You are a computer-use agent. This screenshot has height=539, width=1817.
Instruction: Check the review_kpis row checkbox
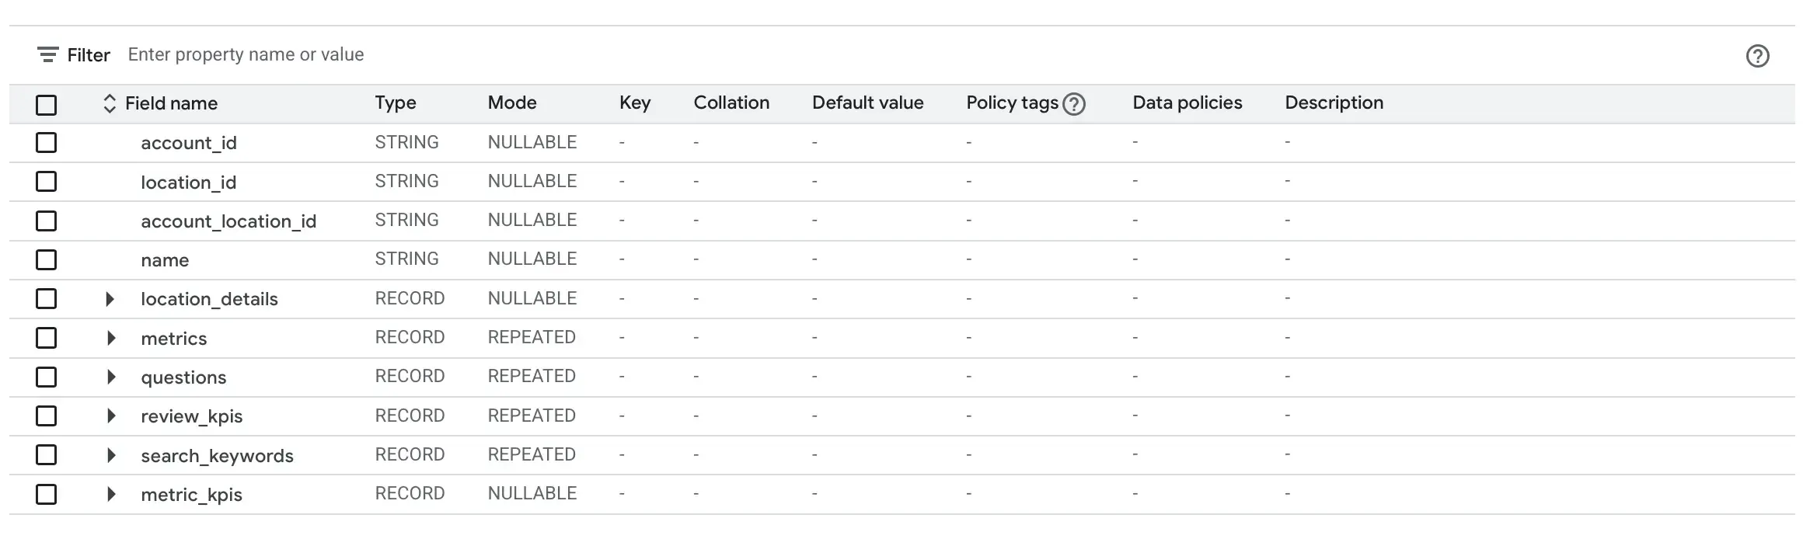[x=47, y=416]
